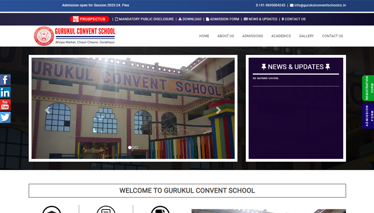Open Admission Form link in top bar
Screen dimensions: 374x213
(223, 19)
